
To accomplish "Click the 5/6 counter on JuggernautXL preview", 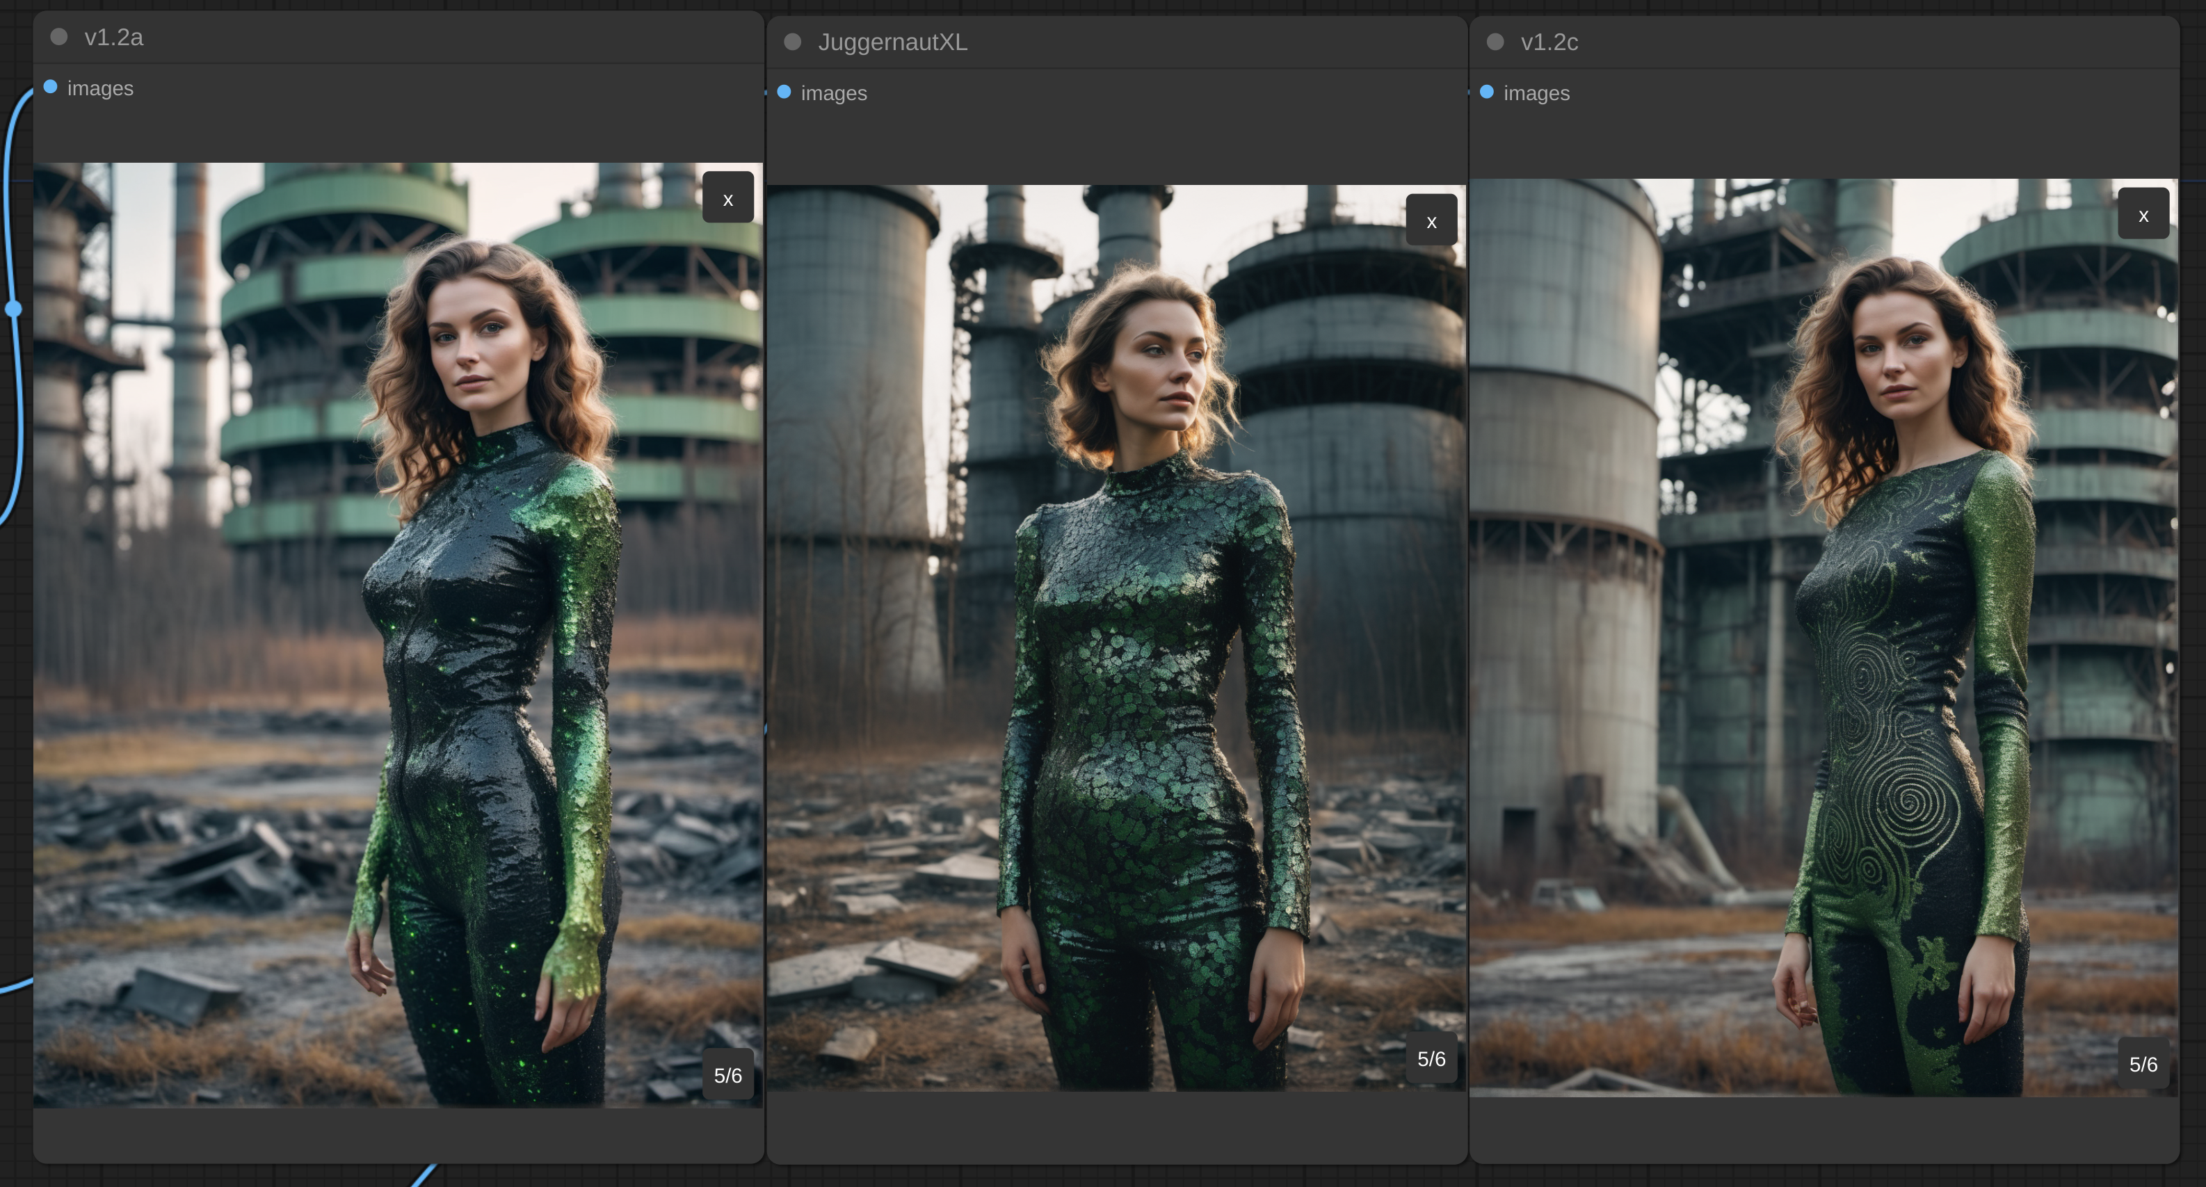I will [x=1431, y=1058].
